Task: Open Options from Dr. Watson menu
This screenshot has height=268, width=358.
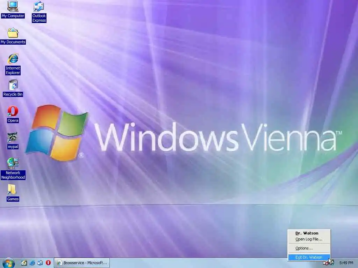Action: pyautogui.click(x=309, y=248)
